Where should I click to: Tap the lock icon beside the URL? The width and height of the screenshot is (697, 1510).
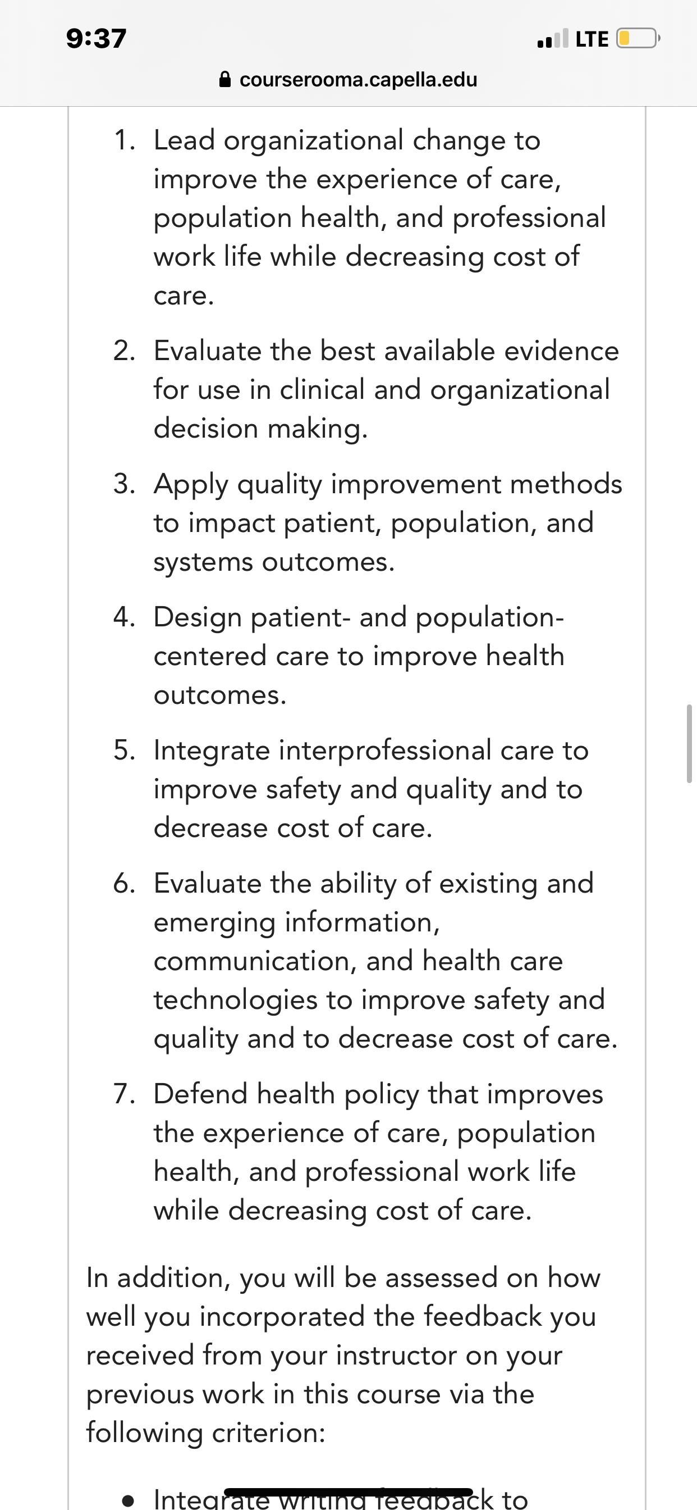pyautogui.click(x=224, y=79)
